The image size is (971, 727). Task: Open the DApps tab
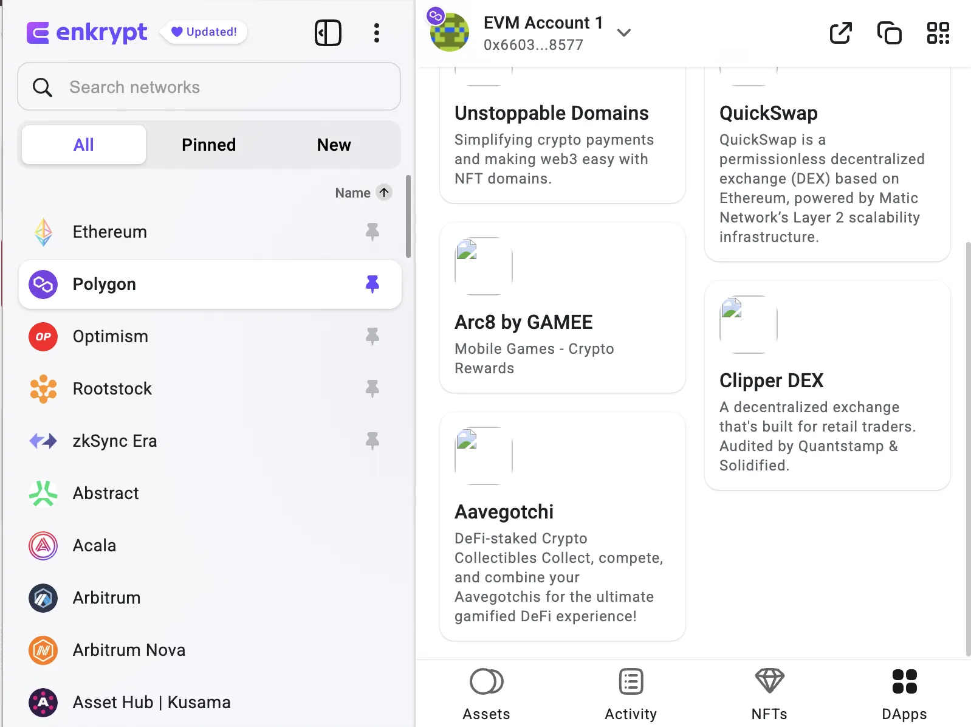(x=904, y=694)
